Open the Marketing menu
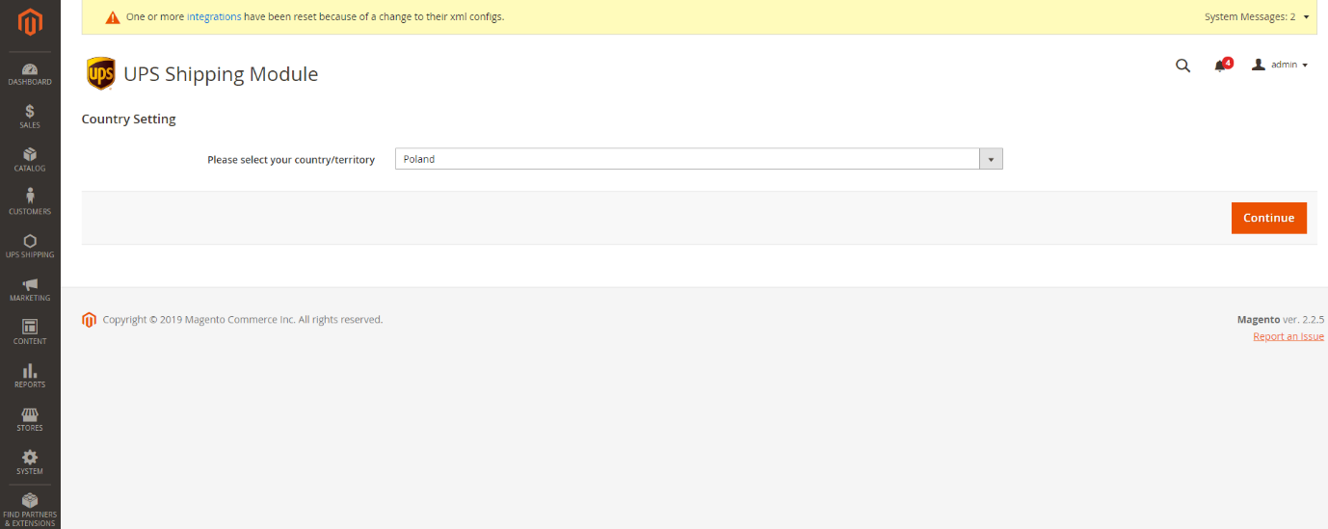Screen dimensions: 1328x529 pyautogui.click(x=30, y=290)
